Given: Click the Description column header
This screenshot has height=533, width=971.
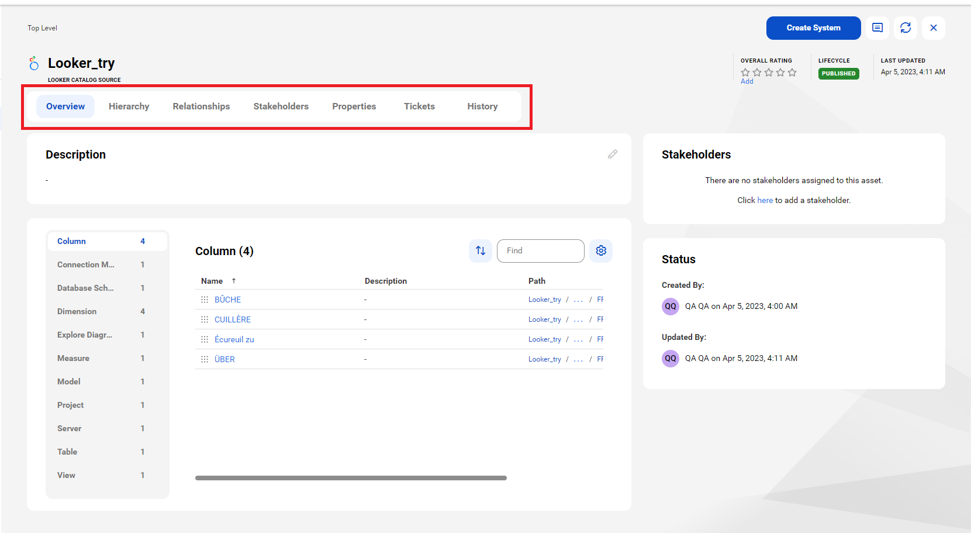Looking at the screenshot, I should click(x=386, y=281).
